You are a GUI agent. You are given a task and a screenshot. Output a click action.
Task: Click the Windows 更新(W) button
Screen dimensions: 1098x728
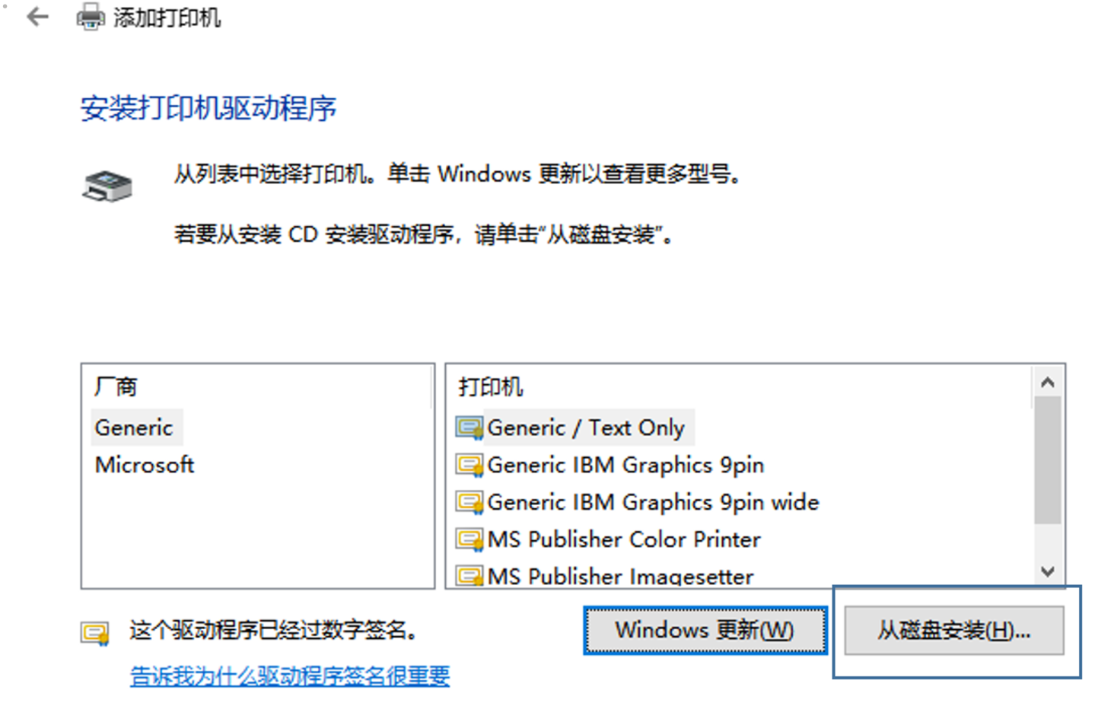(x=705, y=630)
